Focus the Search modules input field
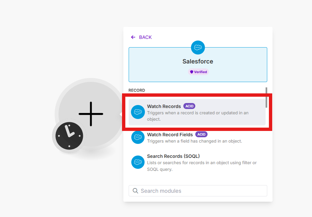The height and width of the screenshot is (217, 312). click(x=198, y=191)
